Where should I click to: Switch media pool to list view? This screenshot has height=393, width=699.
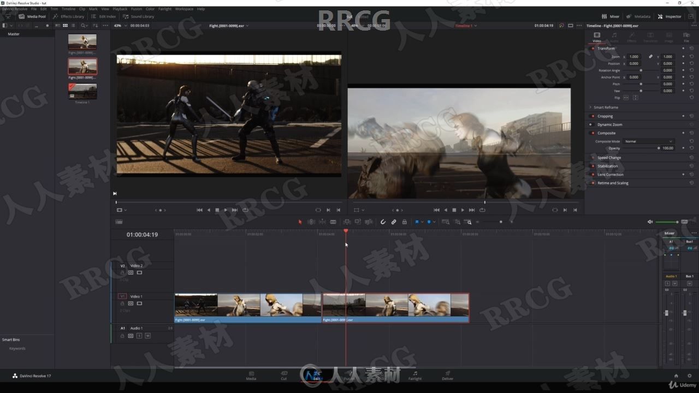coord(73,26)
